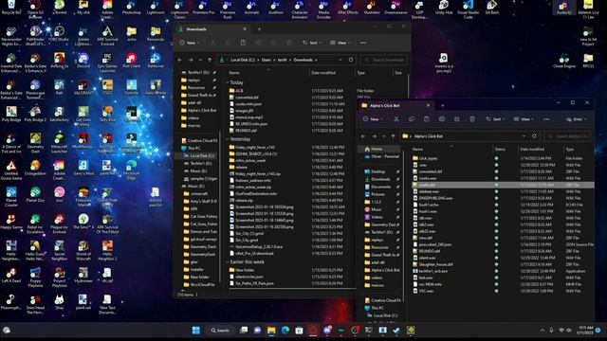Select the Photoshop desktop shortcut
The width and height of the screenshot is (607, 341).
pyautogui.click(x=131, y=8)
